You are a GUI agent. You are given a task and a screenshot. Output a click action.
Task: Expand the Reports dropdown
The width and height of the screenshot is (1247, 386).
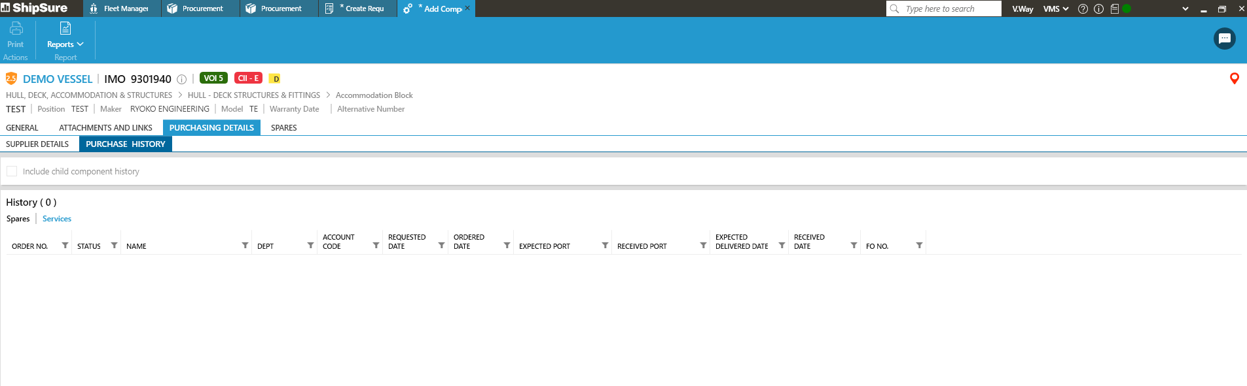click(65, 44)
